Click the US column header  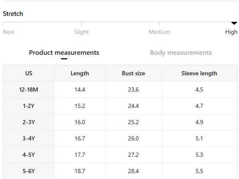(29, 73)
